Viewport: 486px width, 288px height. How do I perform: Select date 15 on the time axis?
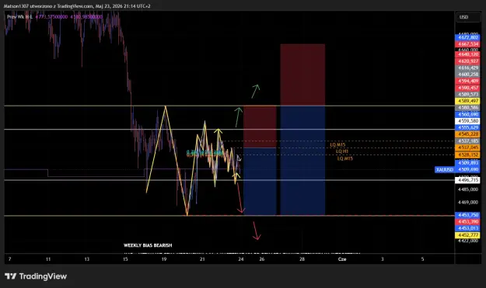[125, 259]
